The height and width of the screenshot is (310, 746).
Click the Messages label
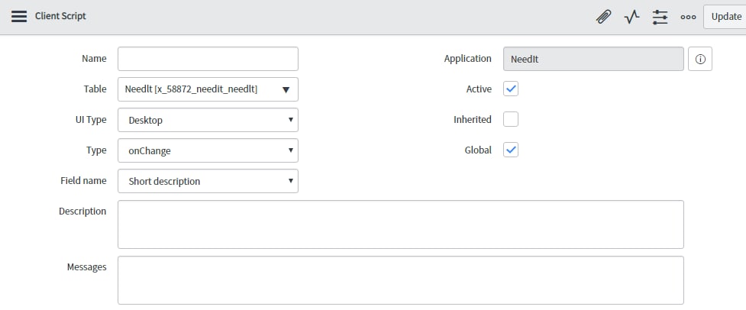pos(86,267)
